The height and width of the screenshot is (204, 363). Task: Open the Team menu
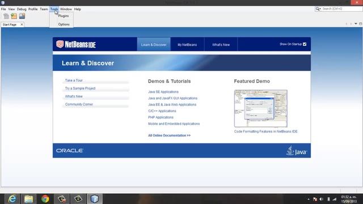point(44,9)
